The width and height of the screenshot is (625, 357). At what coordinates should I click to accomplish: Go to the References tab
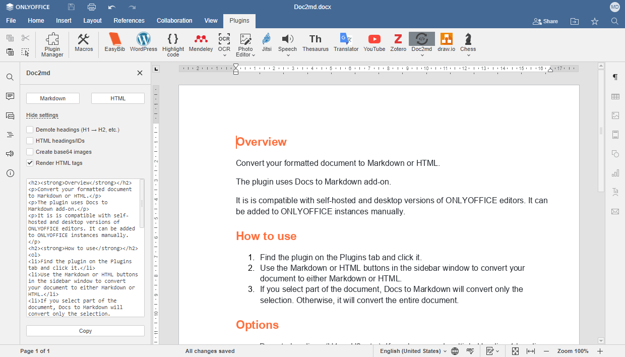point(129,21)
